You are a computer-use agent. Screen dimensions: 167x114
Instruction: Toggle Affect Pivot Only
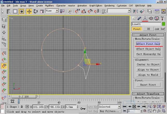click(148, 44)
